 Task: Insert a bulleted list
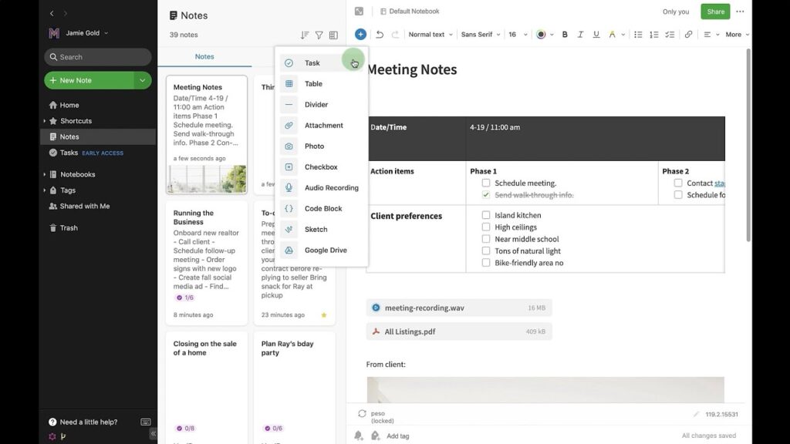click(x=638, y=35)
